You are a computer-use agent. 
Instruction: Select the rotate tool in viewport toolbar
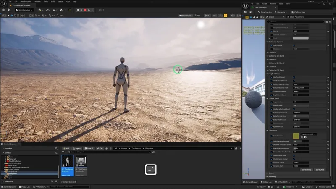15,16
